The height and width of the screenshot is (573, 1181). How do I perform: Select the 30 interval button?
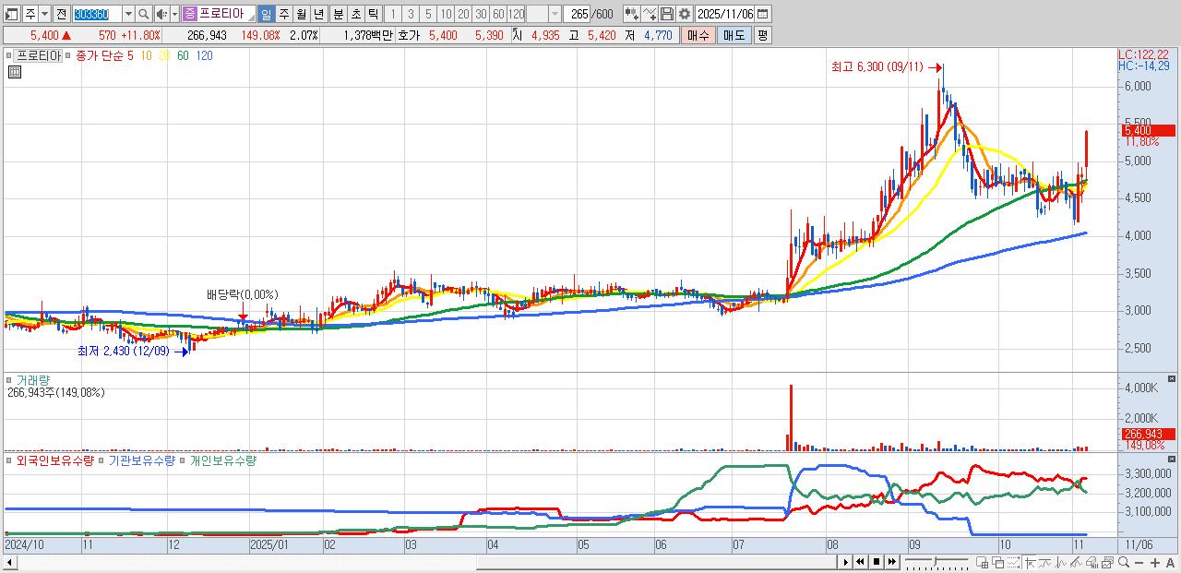point(481,14)
